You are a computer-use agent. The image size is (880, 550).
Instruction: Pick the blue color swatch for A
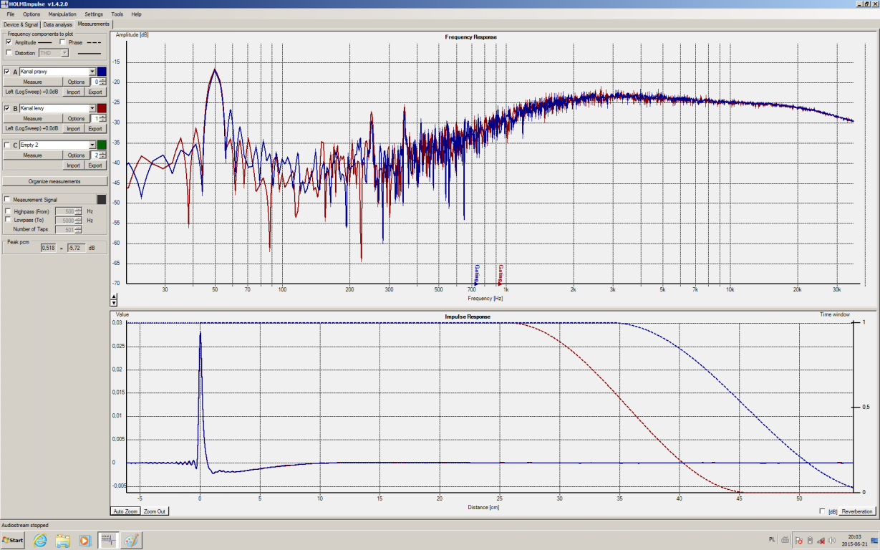102,72
